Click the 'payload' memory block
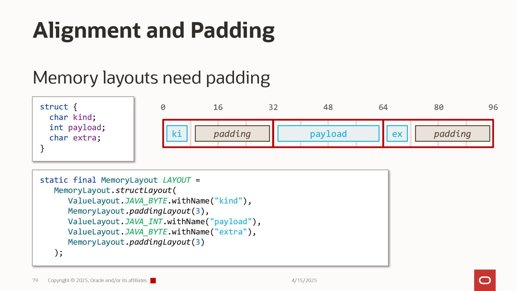The width and height of the screenshot is (517, 291). click(328, 134)
